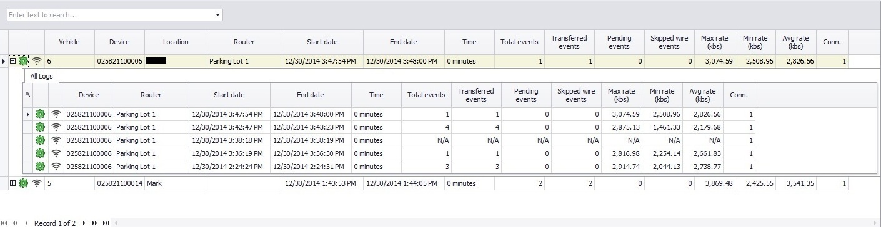This screenshot has width=881, height=227.
Task: Click Wi-Fi icon of the 3:38:18 PM log
Action: [x=56, y=140]
